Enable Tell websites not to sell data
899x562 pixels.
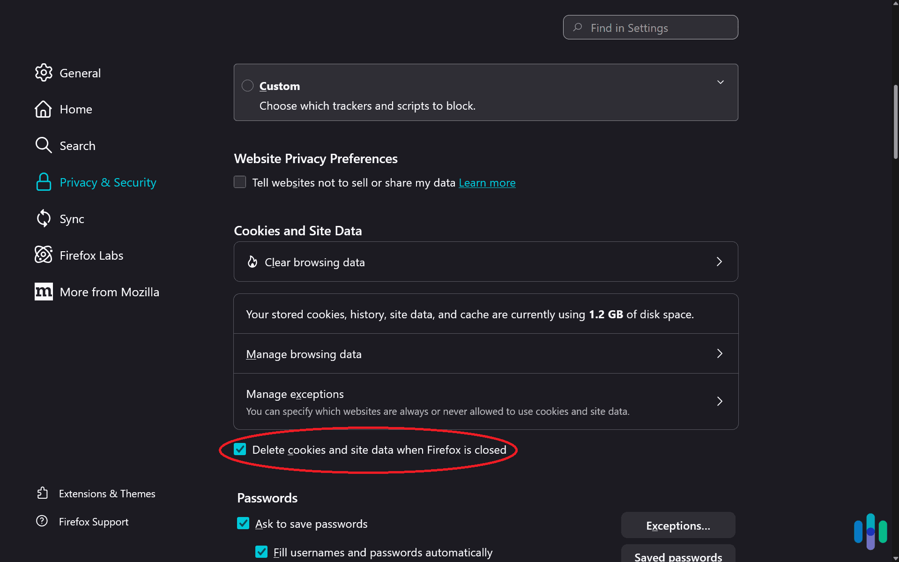click(x=240, y=182)
